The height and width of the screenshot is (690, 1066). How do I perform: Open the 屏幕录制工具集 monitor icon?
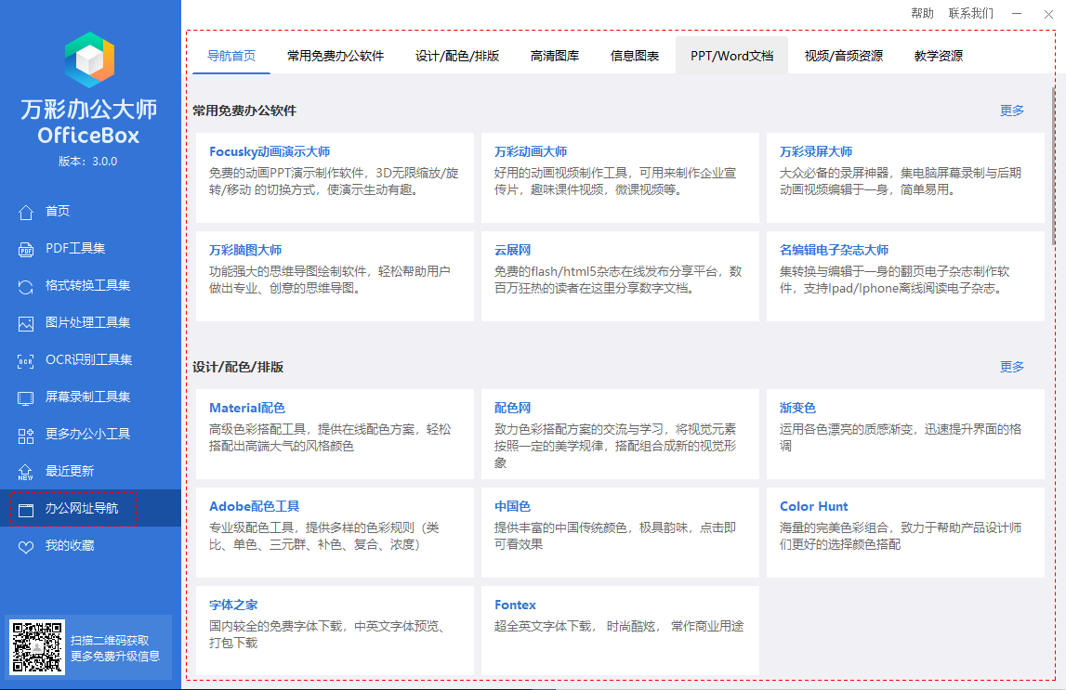click(26, 397)
